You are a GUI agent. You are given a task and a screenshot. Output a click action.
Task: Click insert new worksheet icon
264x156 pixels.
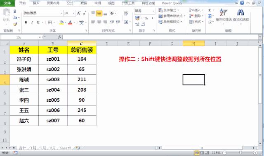(x=78, y=148)
